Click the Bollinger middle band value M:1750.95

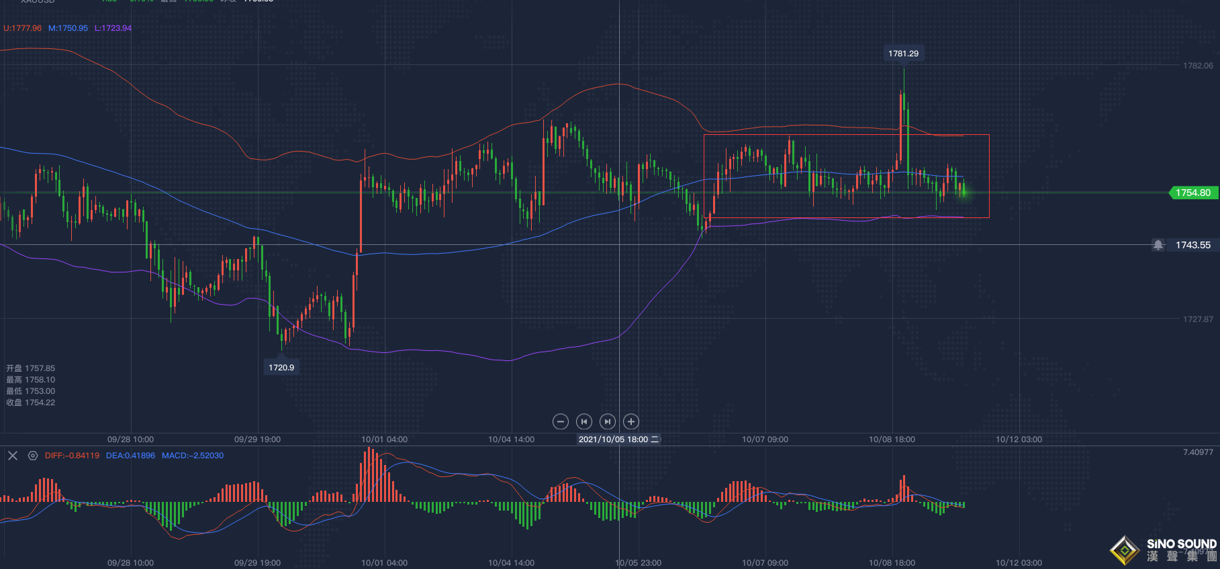coord(68,28)
